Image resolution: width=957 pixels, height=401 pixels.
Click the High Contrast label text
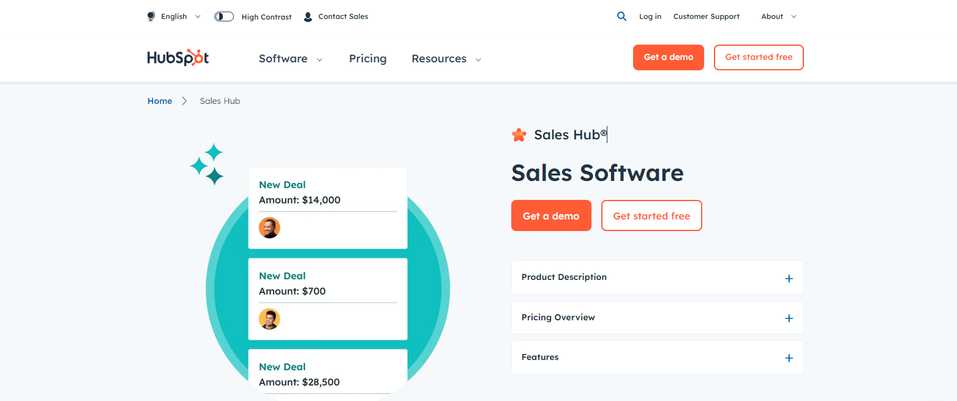[x=267, y=17]
